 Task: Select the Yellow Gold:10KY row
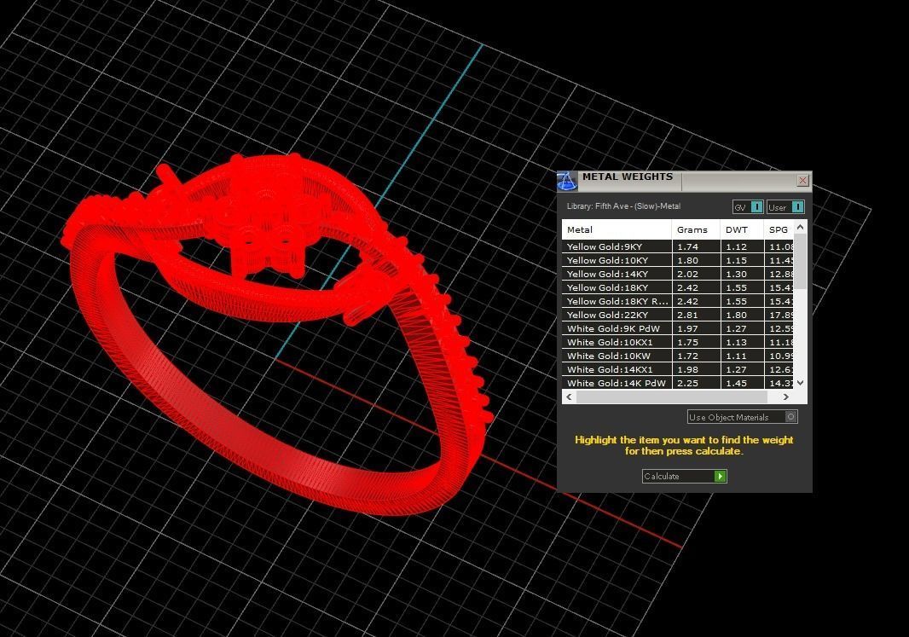coord(678,260)
